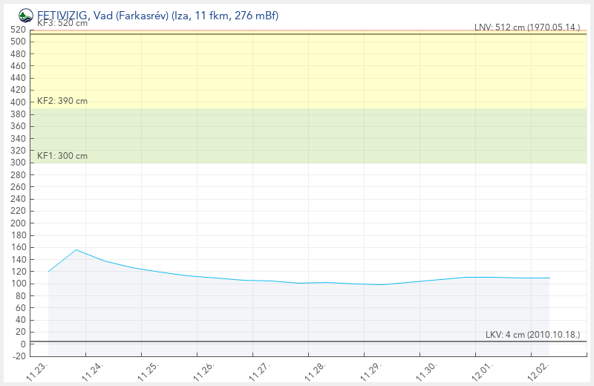Image resolution: width=594 pixels, height=386 pixels.
Task: Click the 'LNV: 512 cm (1970.05.14.)' label
Action: 527,27
